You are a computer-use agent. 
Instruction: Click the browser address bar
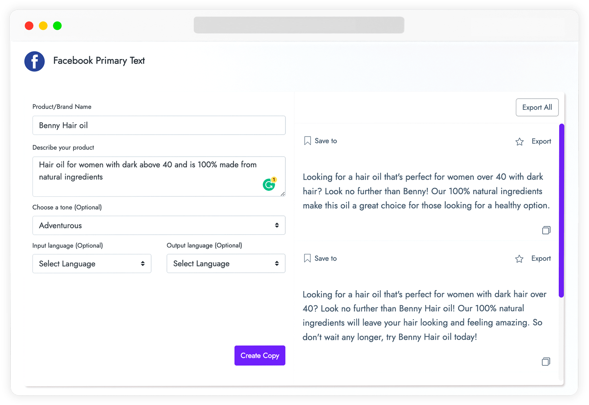tap(299, 25)
